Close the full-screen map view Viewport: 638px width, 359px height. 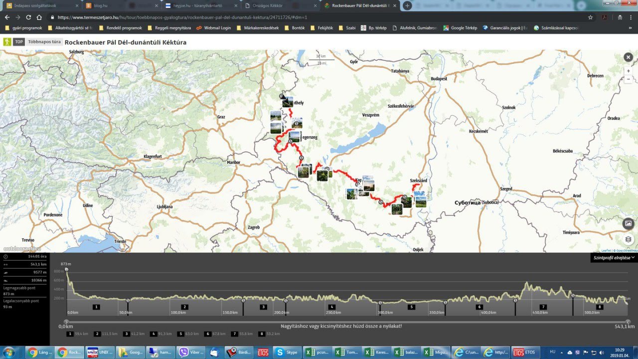pyautogui.click(x=628, y=57)
